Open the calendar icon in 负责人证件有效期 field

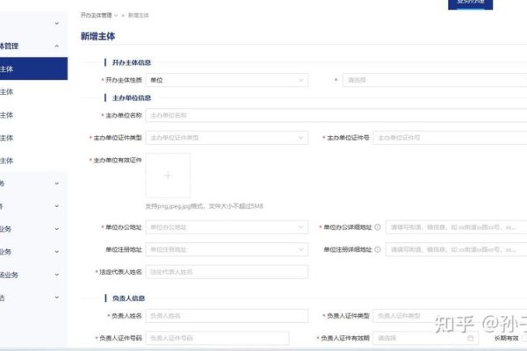tap(471, 338)
